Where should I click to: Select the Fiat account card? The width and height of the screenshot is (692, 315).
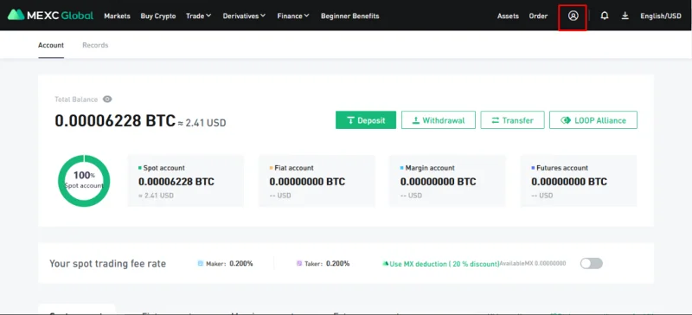(x=317, y=181)
